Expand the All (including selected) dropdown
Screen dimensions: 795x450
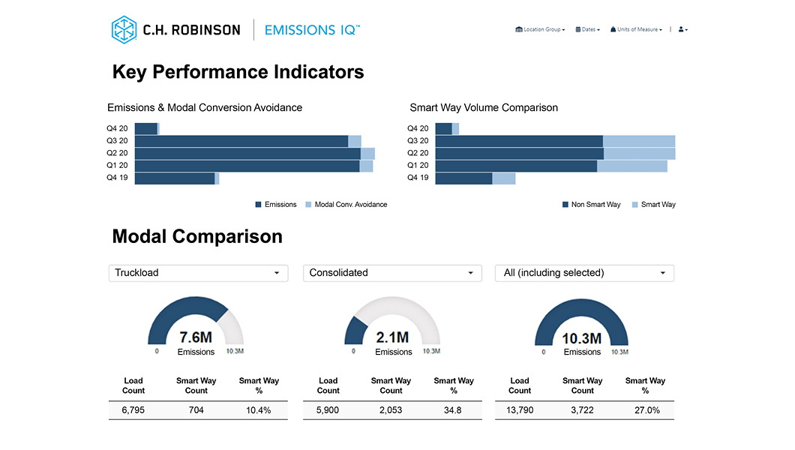[584, 273]
